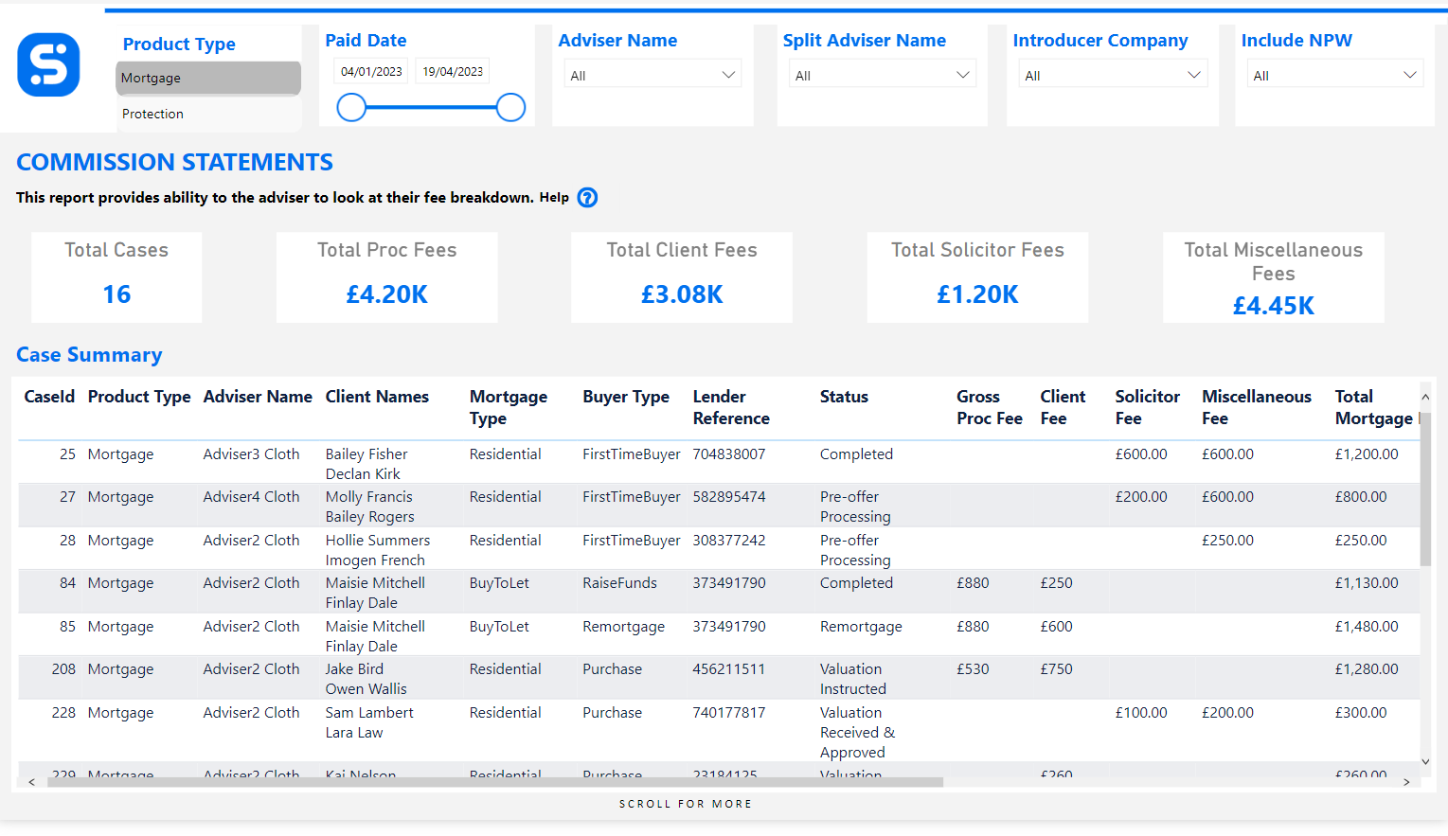The width and height of the screenshot is (1448, 836).
Task: Sort by the Miscellaneous Fee column header
Action: click(1257, 407)
